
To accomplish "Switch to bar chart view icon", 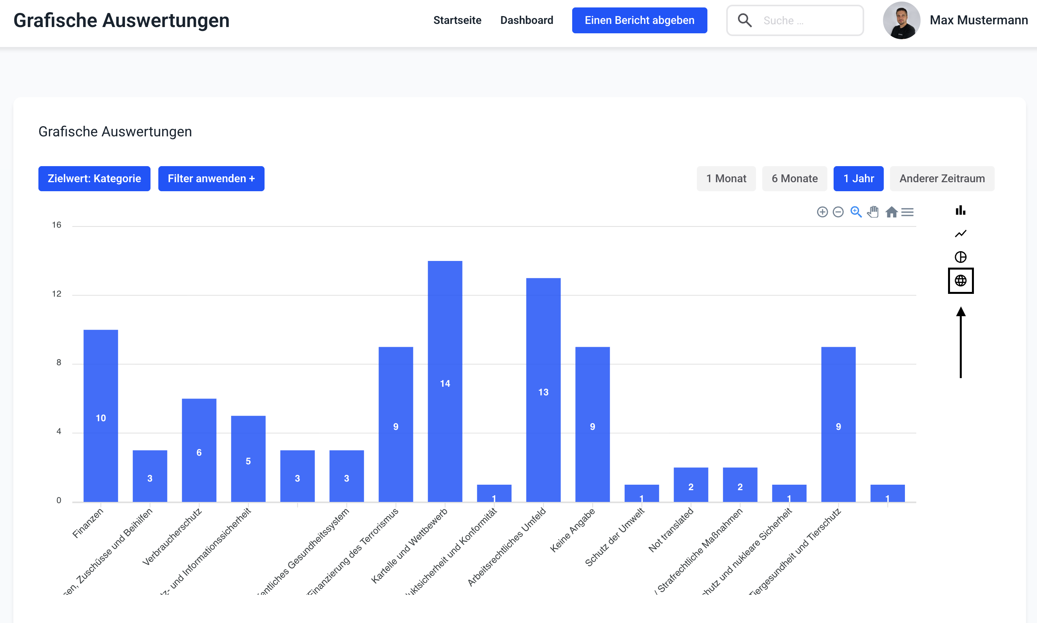I will (x=960, y=210).
